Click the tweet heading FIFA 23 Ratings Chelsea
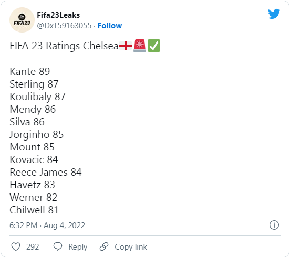This screenshot has height=258, width=290. coord(64,46)
